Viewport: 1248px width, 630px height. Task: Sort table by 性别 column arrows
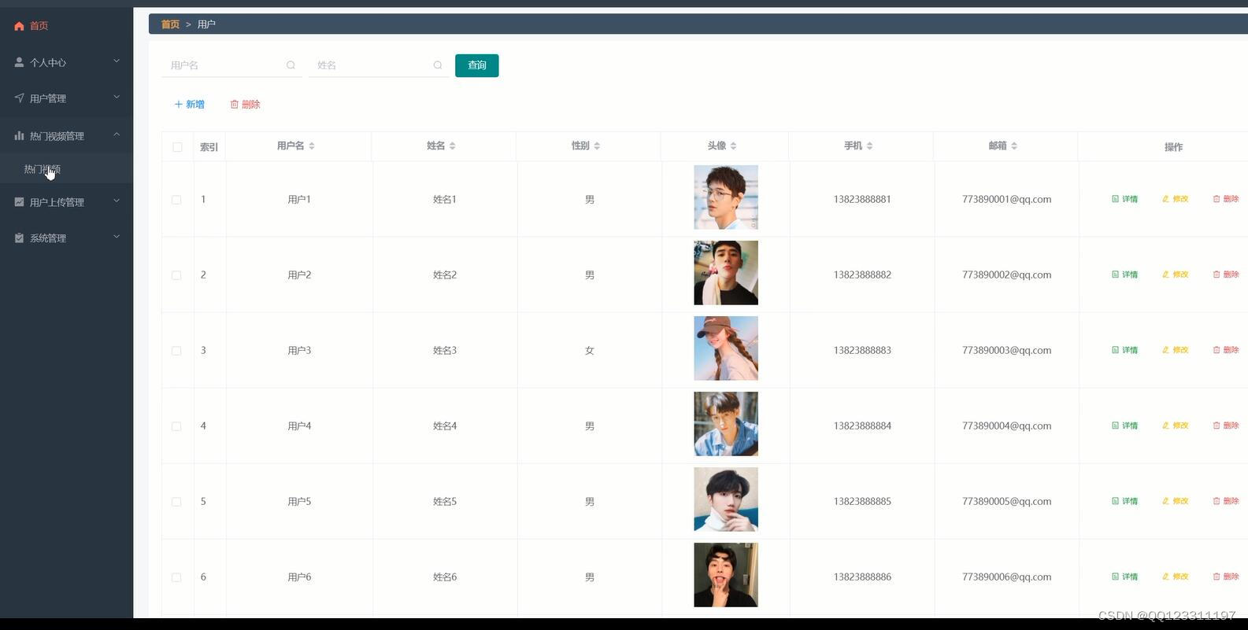point(597,146)
